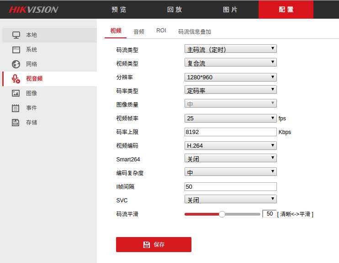
Task: Click the 事件 calendar icon
Action: click(16, 108)
